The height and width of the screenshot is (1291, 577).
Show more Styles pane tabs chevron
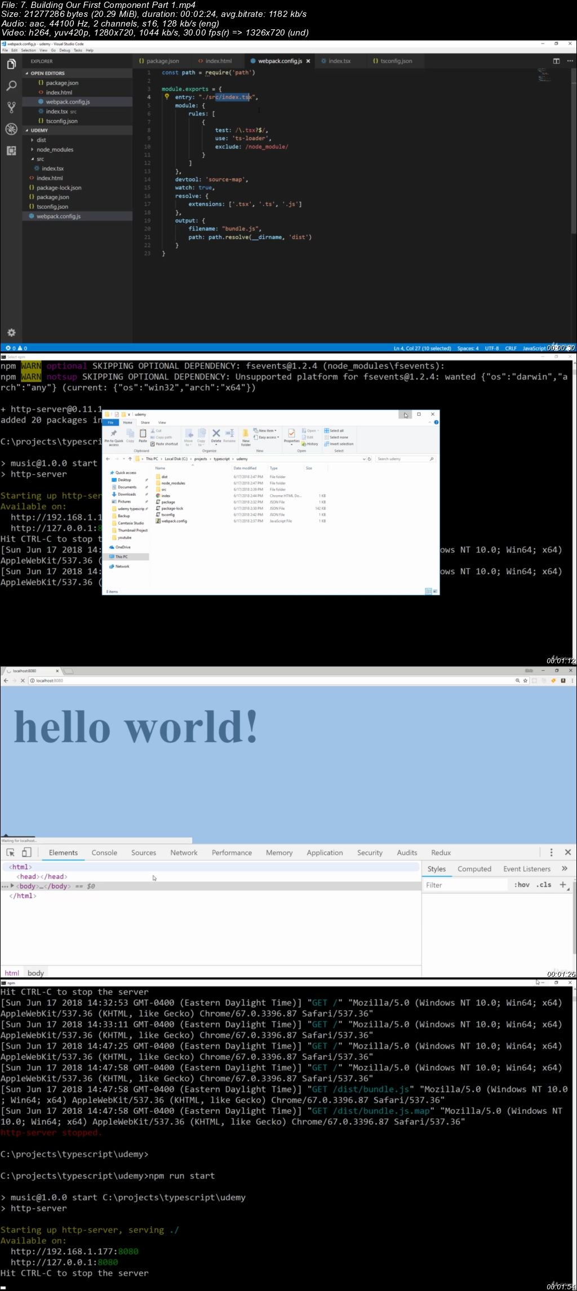click(565, 869)
